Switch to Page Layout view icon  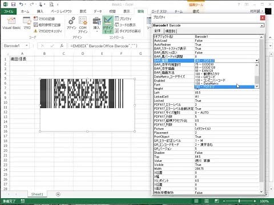click(x=206, y=201)
